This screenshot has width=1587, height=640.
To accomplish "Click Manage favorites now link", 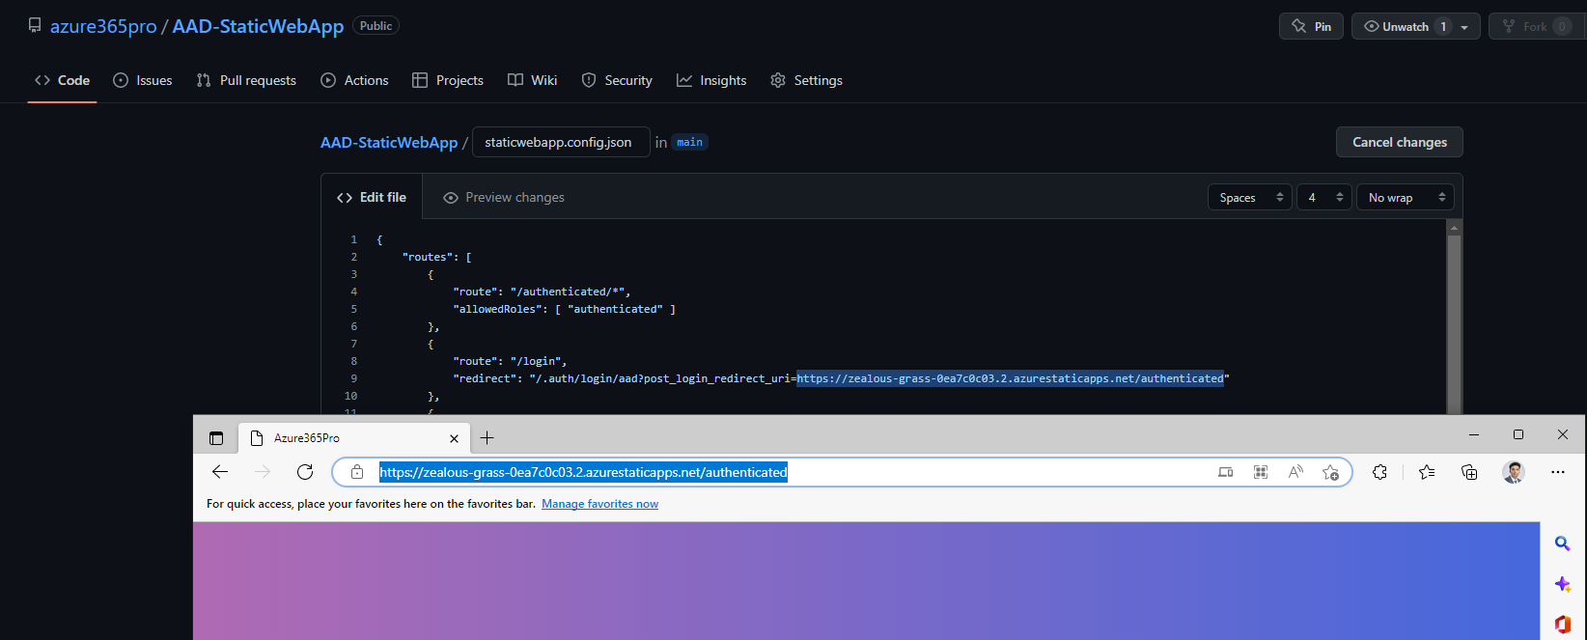I will tap(599, 504).
